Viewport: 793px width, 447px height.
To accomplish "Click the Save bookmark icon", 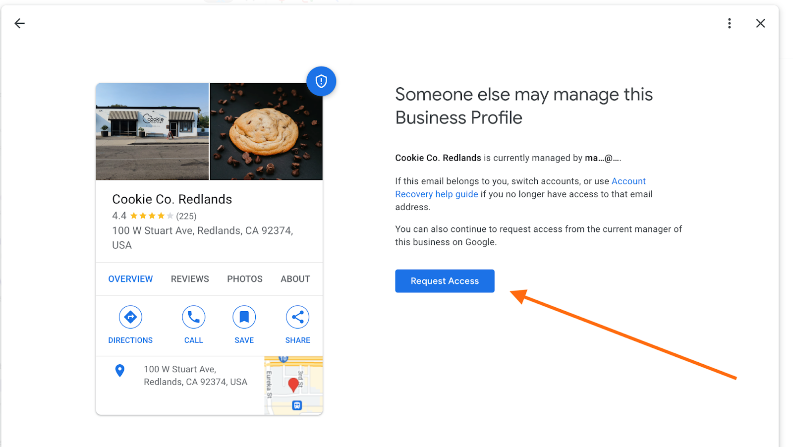I will coord(244,317).
